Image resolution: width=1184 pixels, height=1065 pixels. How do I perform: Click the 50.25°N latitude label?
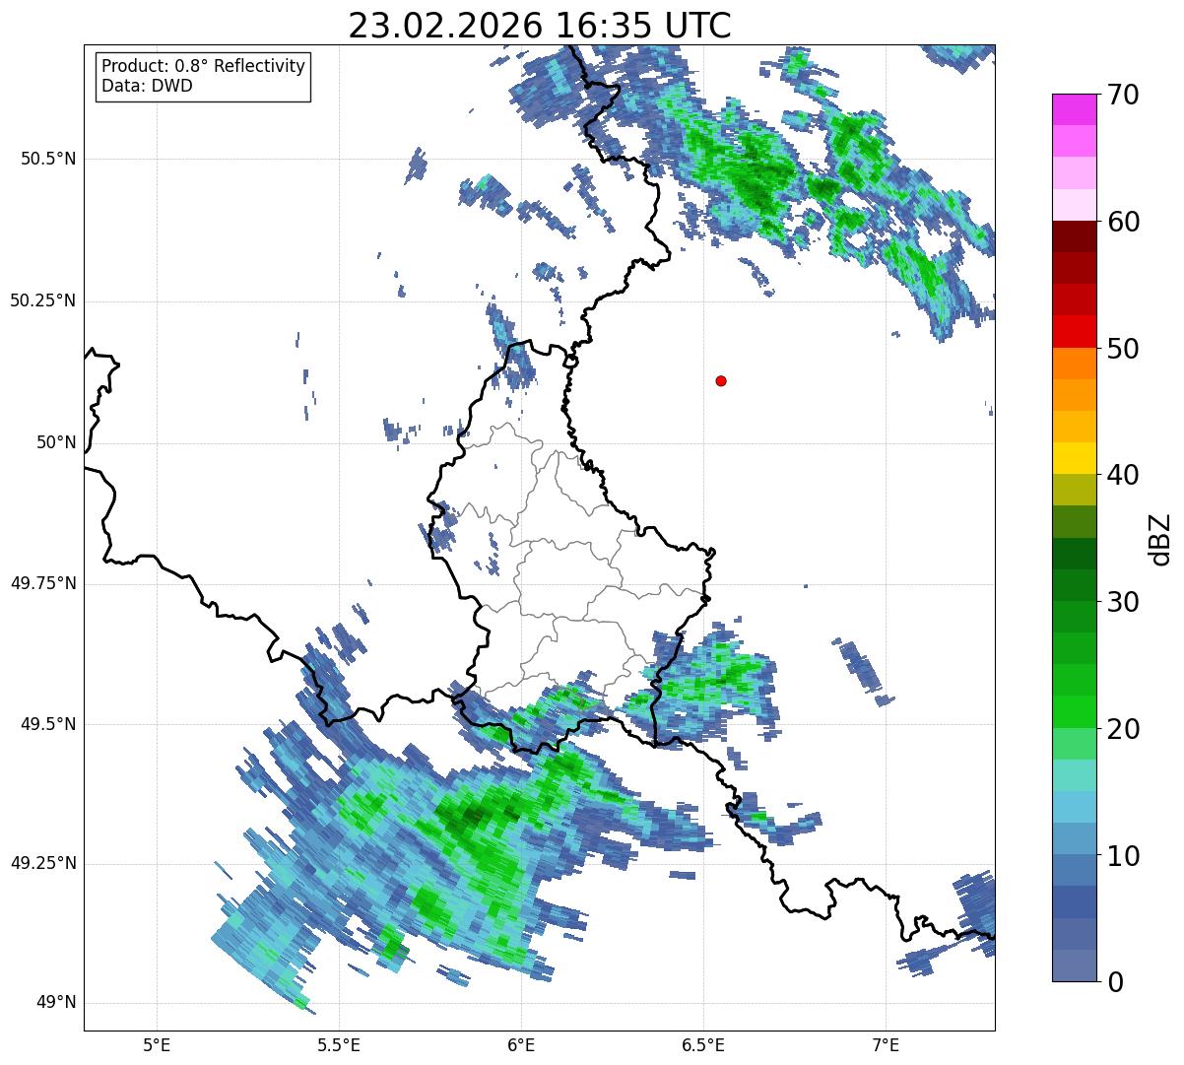42,301
